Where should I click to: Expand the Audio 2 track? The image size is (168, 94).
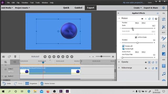coord(2,76)
